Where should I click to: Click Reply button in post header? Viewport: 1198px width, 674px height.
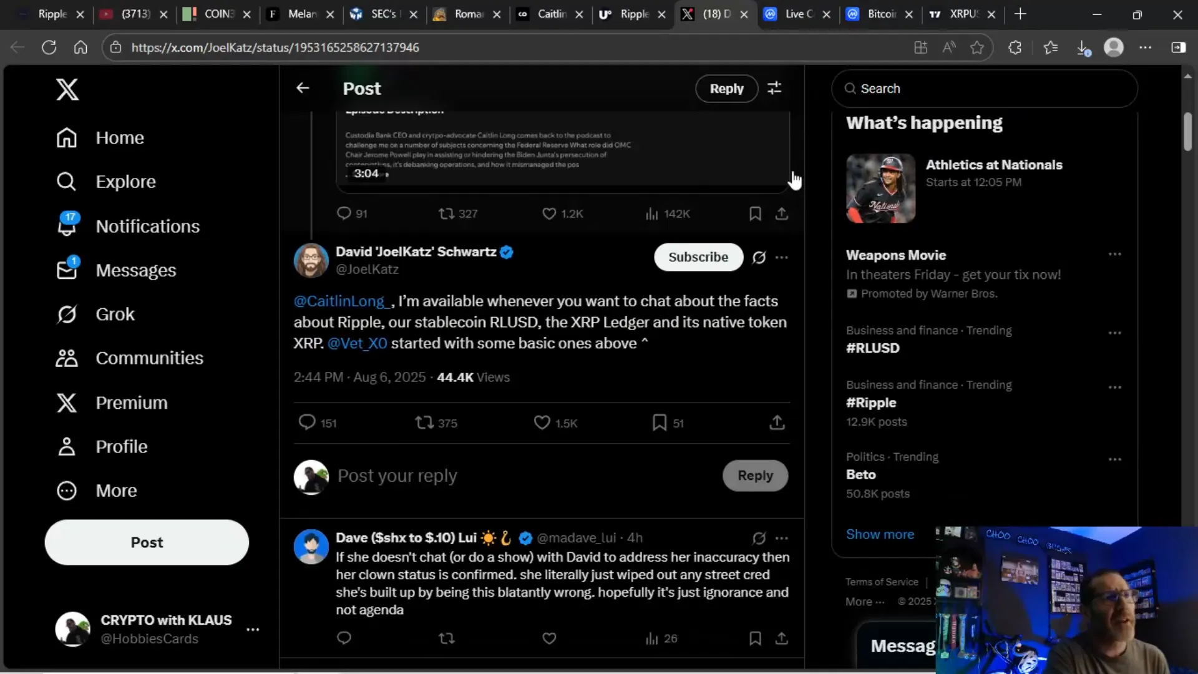[726, 89]
